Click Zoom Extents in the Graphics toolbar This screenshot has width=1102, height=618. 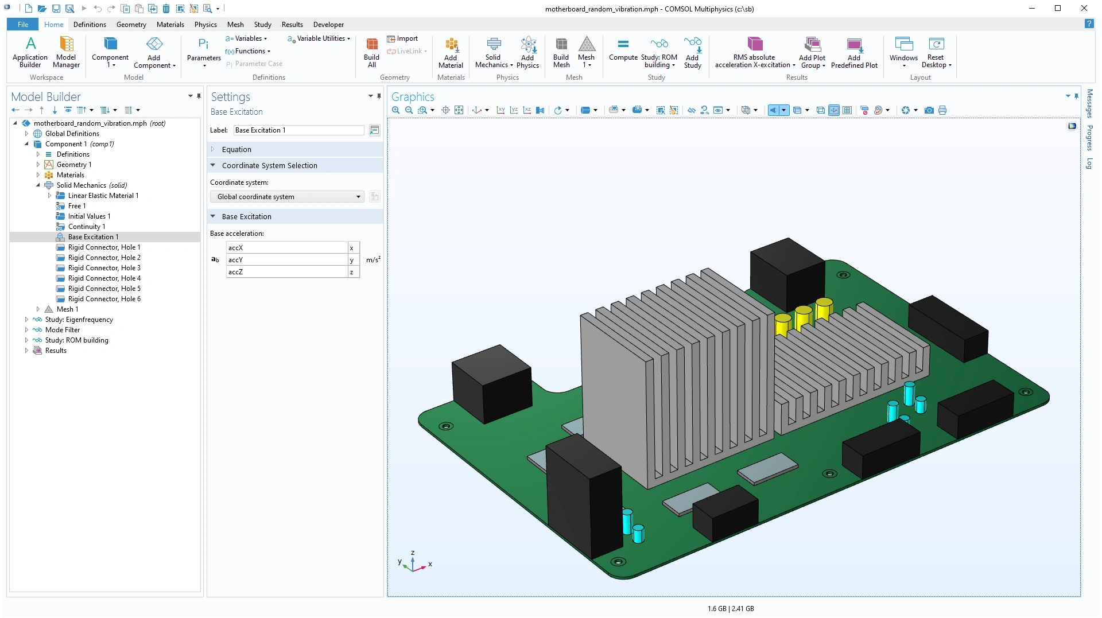[x=459, y=110]
